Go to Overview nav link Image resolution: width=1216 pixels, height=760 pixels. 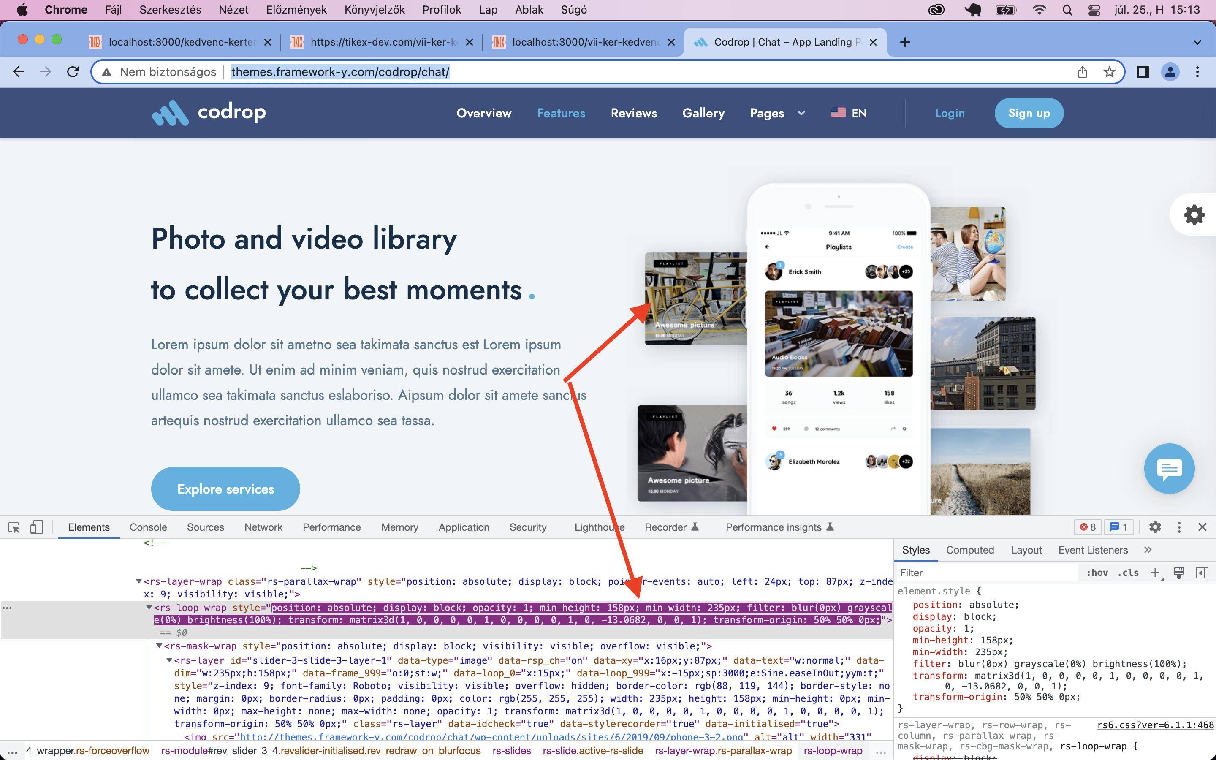(x=483, y=113)
